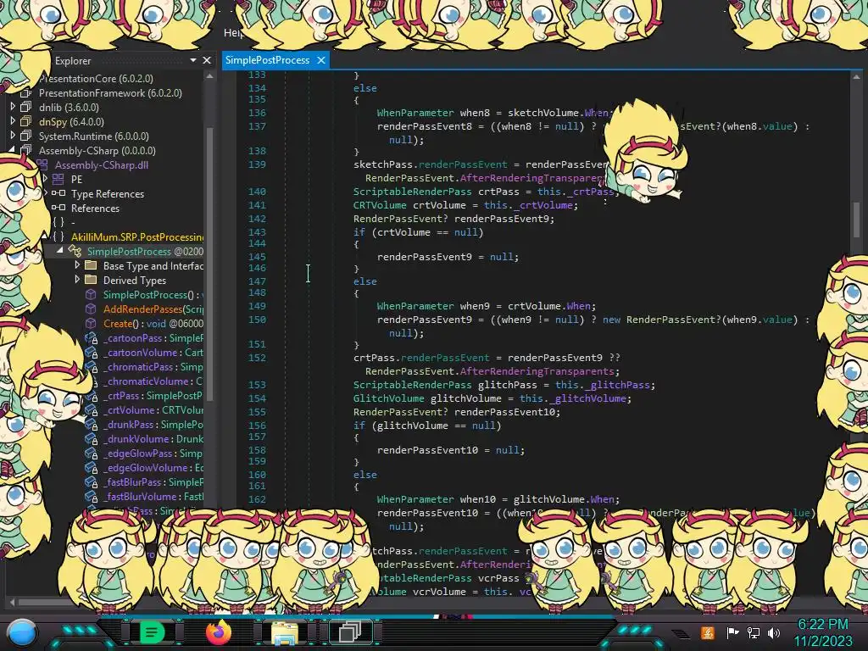
Task: Click line number 152 in the gutter
Action: point(257,358)
